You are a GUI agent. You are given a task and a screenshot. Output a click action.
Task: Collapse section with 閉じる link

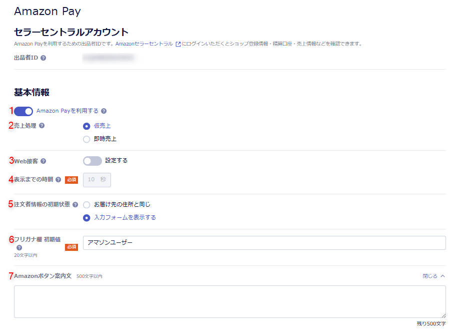click(x=429, y=276)
